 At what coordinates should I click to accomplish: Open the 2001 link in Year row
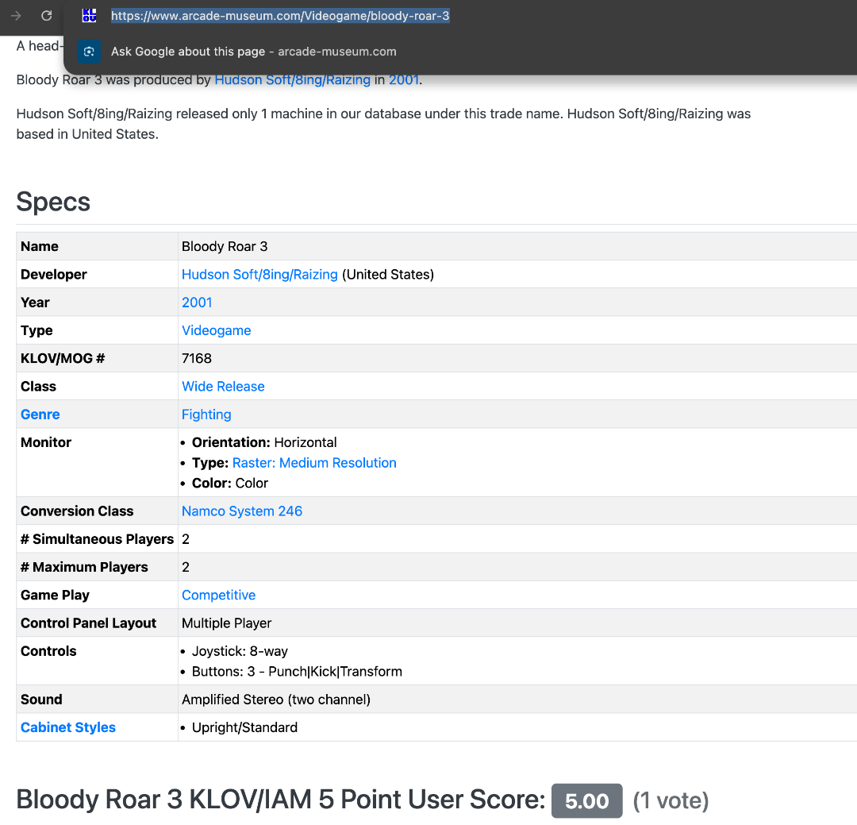197,303
